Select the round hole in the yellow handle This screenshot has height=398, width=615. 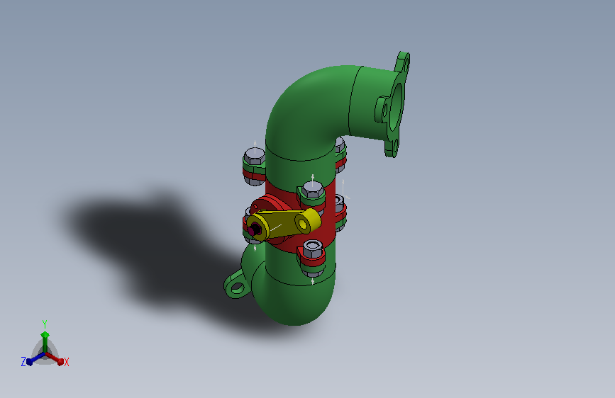coord(303,224)
